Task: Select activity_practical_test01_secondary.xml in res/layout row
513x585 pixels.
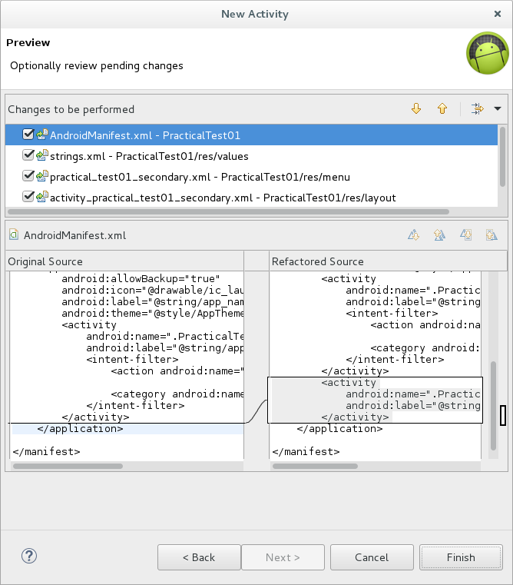Action: pos(251,198)
